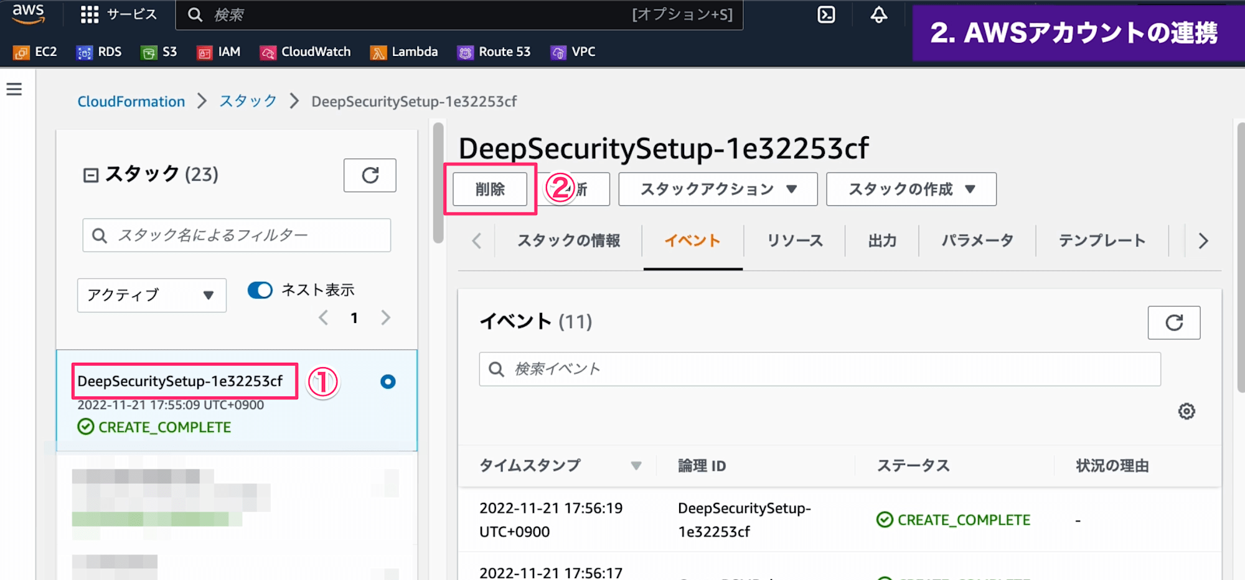The height and width of the screenshot is (580, 1245).
Task: Switch to イベント tab
Action: [692, 241]
